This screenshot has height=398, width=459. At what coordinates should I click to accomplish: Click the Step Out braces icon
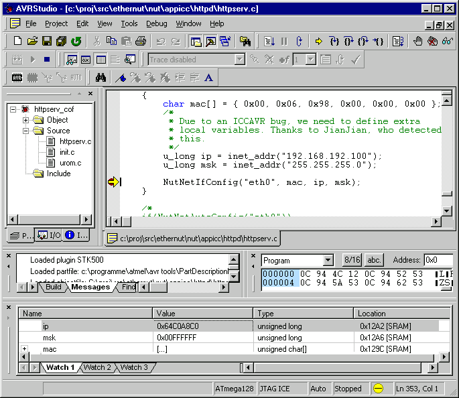click(x=363, y=42)
